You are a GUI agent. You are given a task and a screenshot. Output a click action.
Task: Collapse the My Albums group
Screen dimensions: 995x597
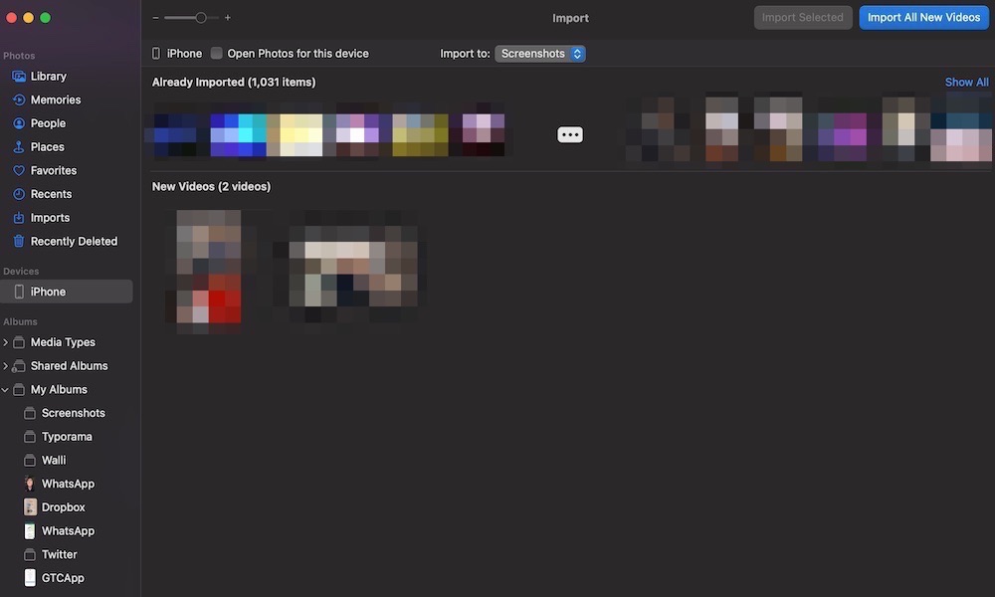[x=5, y=389]
